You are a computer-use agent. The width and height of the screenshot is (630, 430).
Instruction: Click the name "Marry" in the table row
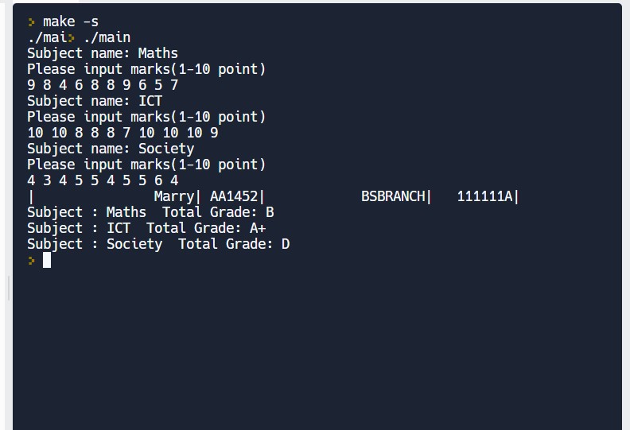point(173,196)
